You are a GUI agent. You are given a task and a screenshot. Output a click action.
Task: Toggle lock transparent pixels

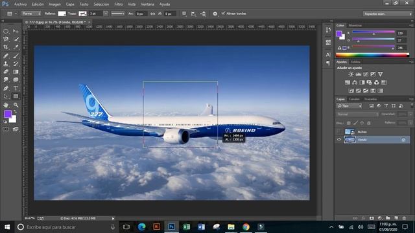(349, 123)
